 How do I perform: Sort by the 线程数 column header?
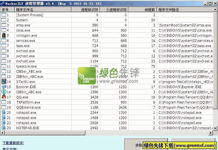142,10
